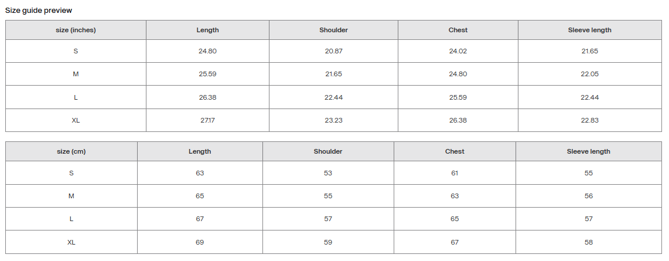Select the 23.23 shoulder value for XL
This screenshot has width=669, height=261.
pyautogui.click(x=334, y=120)
